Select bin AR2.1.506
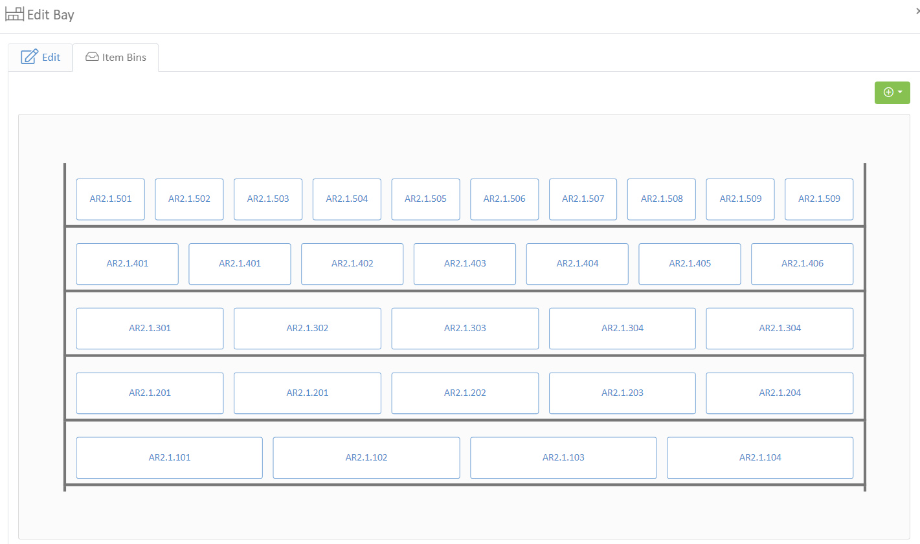Viewport: 920px width, 544px height. point(504,199)
